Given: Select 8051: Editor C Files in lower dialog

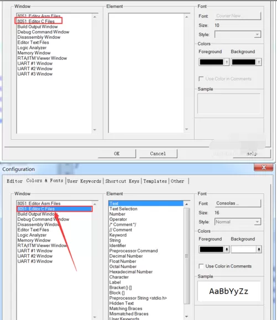Looking at the screenshot, I should pos(55,209).
